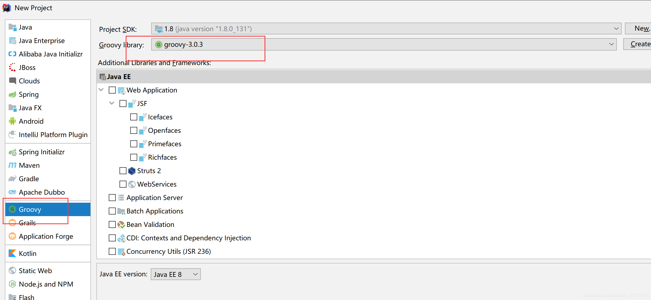
Task: Click the Java FX folder icon
Action: (x=12, y=108)
